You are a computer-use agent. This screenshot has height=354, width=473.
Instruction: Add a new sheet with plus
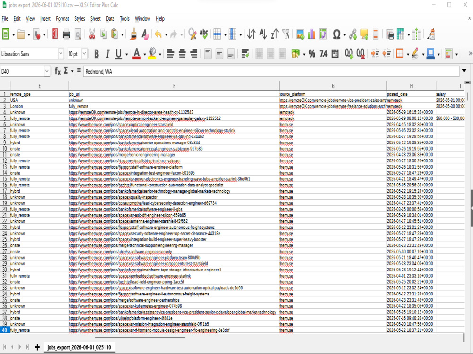37,347
